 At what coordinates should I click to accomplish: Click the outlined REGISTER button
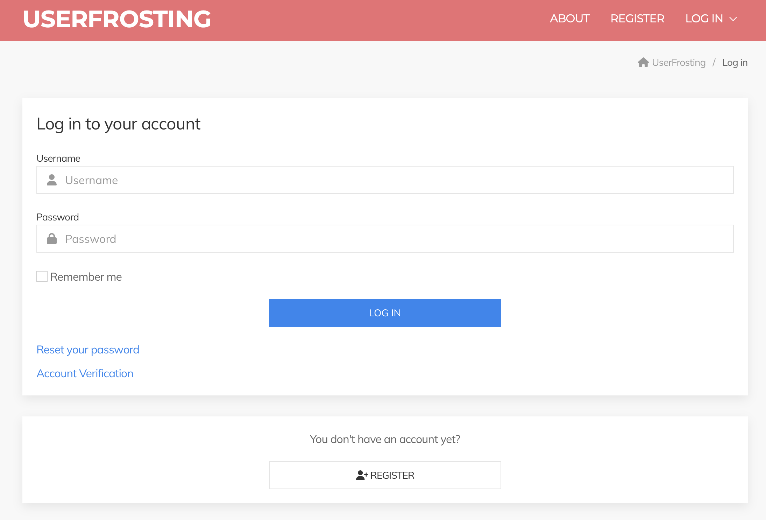(385, 475)
